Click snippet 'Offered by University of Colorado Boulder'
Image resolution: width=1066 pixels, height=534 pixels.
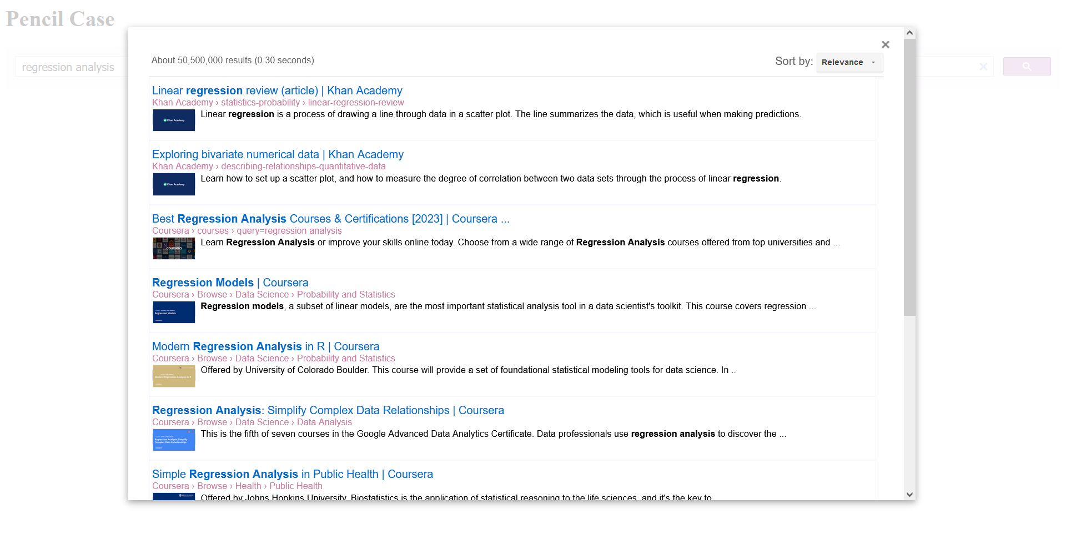(x=468, y=370)
